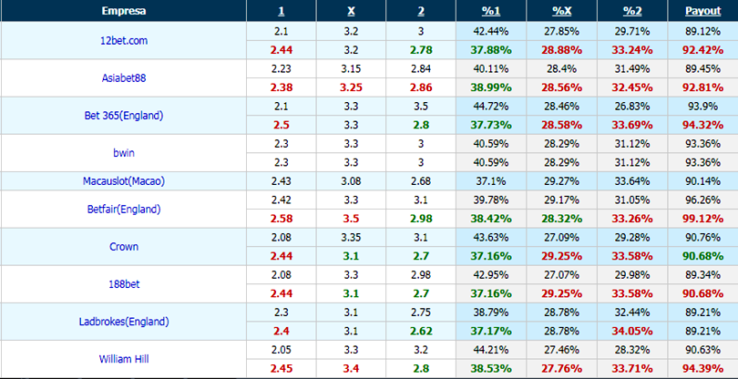
Task: Select Crown opening draw odds 3.35
Action: pyautogui.click(x=351, y=237)
